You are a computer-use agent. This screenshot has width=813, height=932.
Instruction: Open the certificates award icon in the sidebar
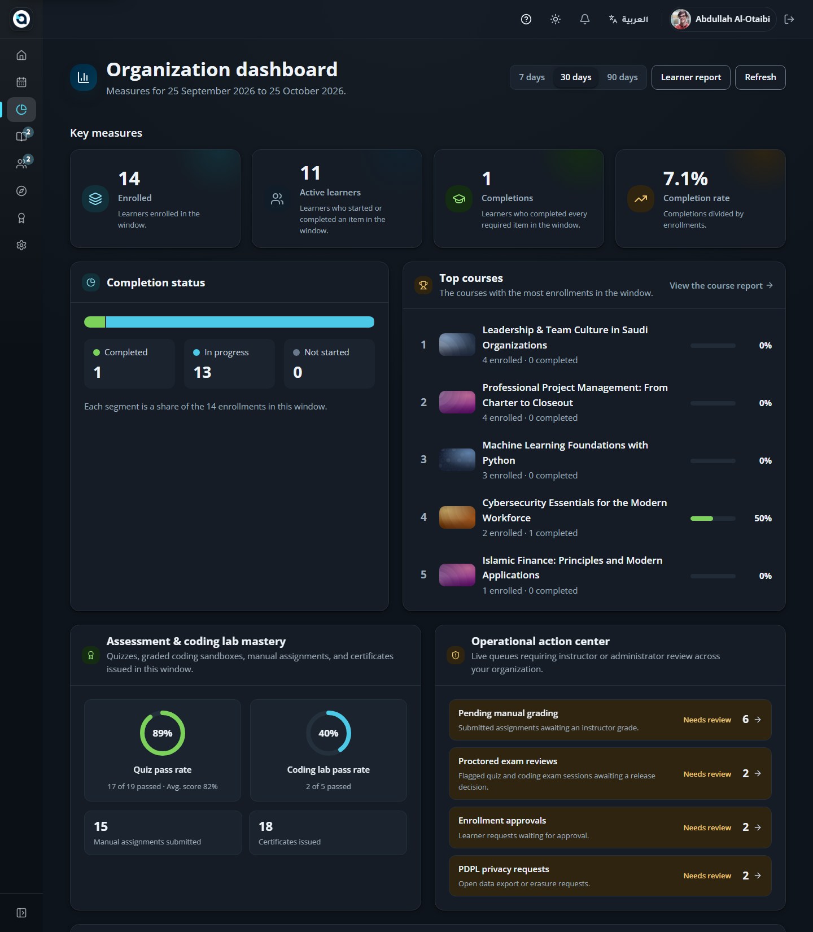click(x=21, y=218)
